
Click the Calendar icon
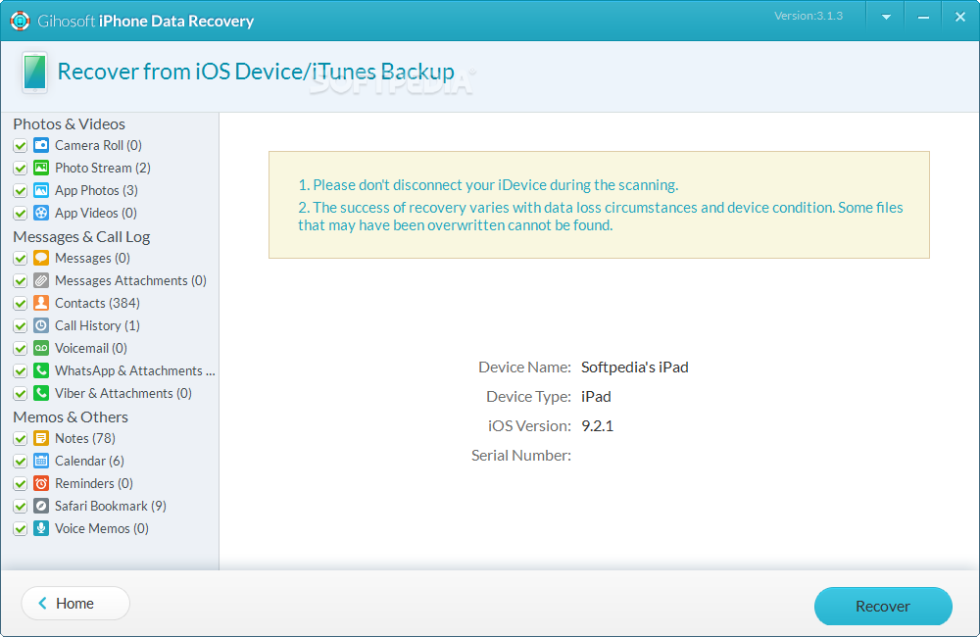[x=41, y=460]
